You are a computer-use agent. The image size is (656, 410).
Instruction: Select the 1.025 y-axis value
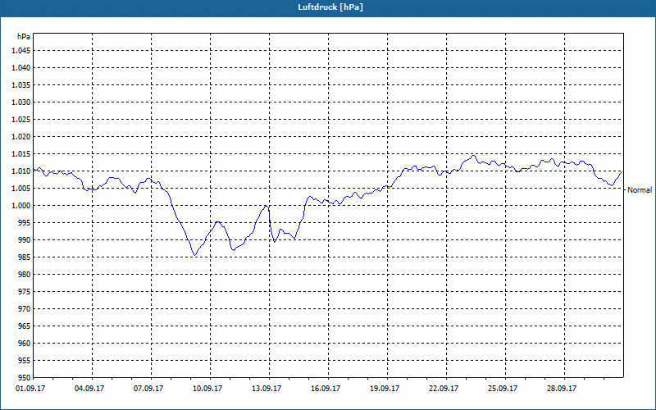21,120
